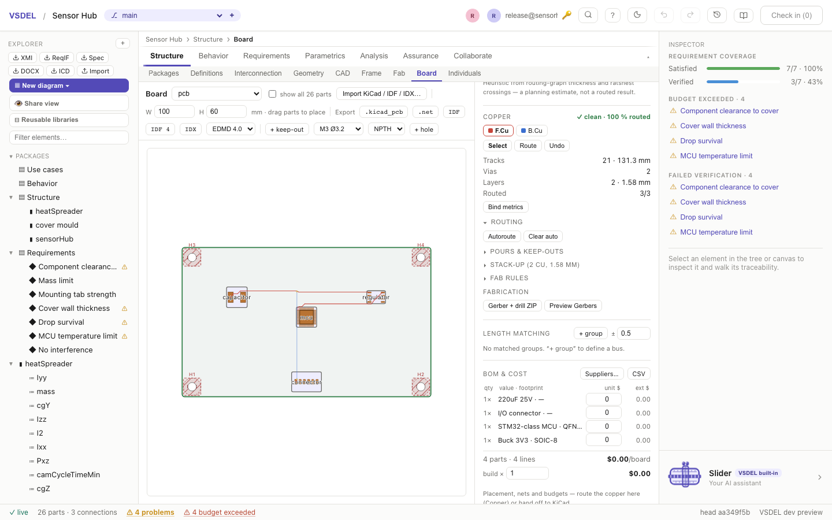Click the Verified coverage progress bar
Screen dimensions: 832x520
pos(743,82)
